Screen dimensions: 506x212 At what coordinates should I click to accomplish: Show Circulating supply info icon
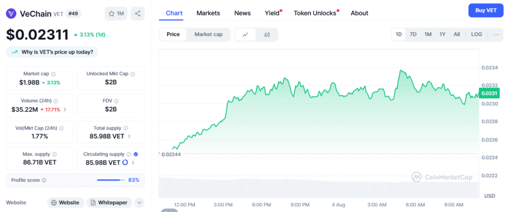pyautogui.click(x=129, y=154)
